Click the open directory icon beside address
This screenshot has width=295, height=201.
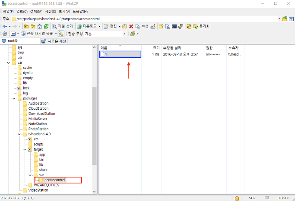click(285, 19)
